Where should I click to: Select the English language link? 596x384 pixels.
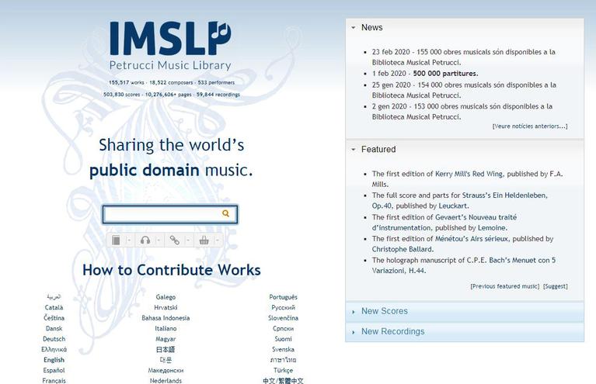coord(54,360)
